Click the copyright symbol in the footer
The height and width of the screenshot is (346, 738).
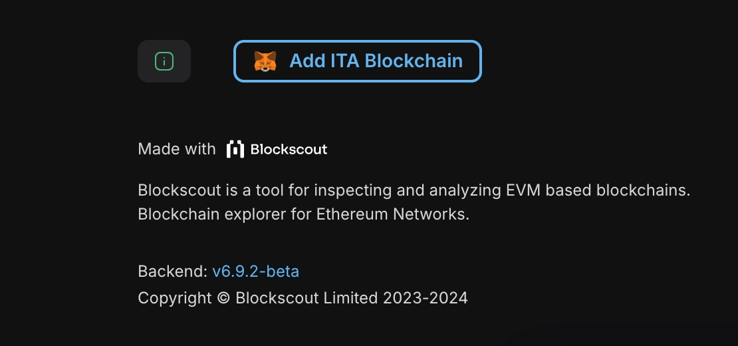[223, 297]
